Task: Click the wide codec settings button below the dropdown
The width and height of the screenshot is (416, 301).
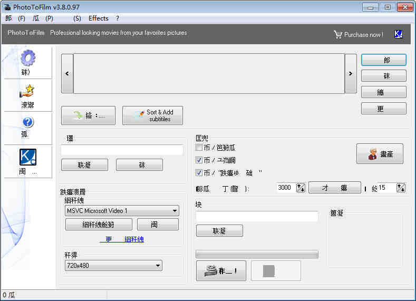Action: (99, 225)
